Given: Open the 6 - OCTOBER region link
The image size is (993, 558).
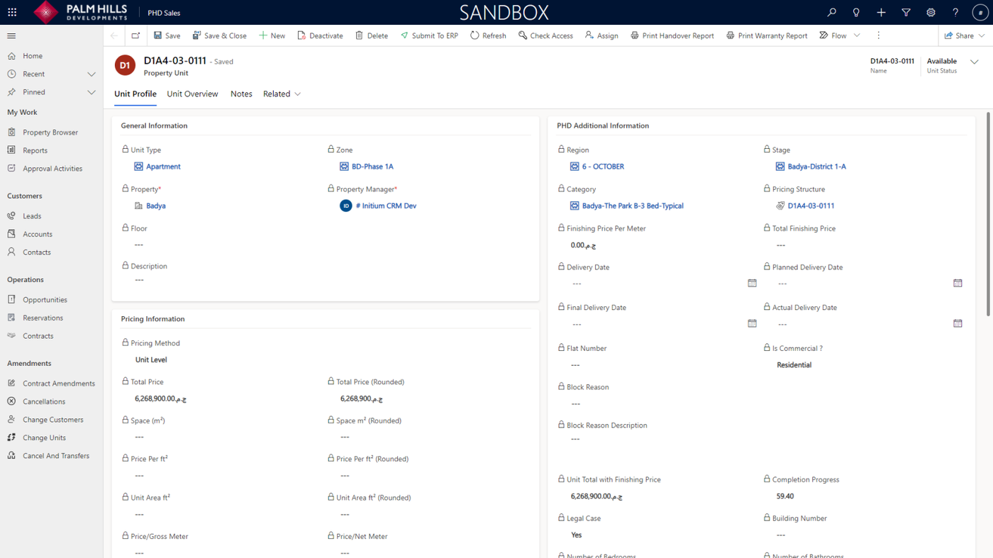Looking at the screenshot, I should (603, 167).
